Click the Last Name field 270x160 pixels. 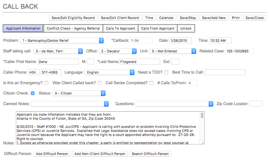click(x=139, y=62)
